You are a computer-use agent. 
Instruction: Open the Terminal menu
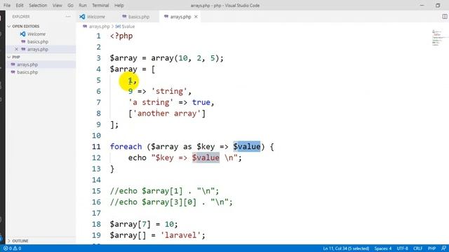[x=100, y=6]
